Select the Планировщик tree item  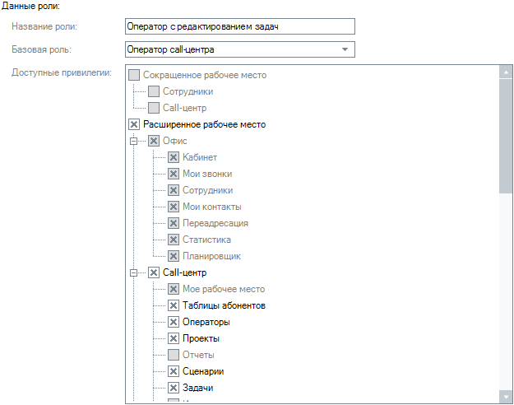tap(211, 256)
